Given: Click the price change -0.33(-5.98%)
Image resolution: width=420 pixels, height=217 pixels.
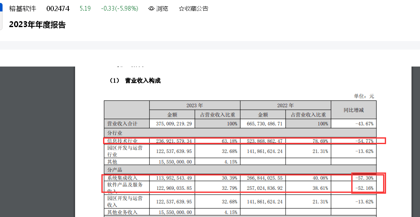Looking at the screenshot, I should [x=120, y=8].
